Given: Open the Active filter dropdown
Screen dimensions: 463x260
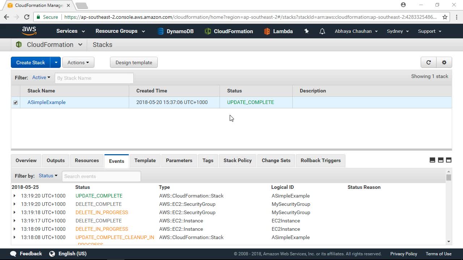Looking at the screenshot, I should click(41, 78).
